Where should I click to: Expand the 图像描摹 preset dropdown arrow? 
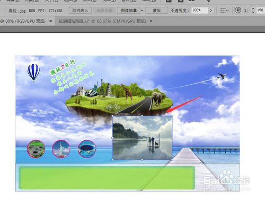(142, 11)
